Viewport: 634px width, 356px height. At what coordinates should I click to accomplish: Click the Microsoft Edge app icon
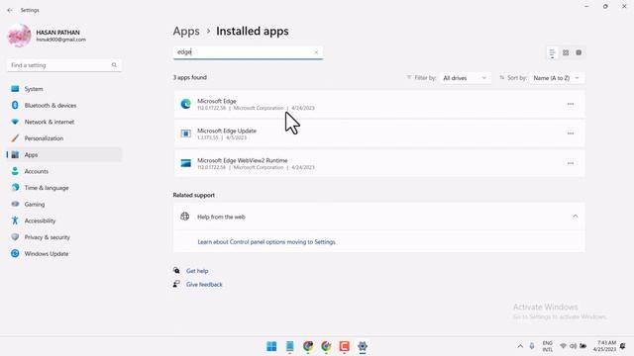click(x=185, y=104)
